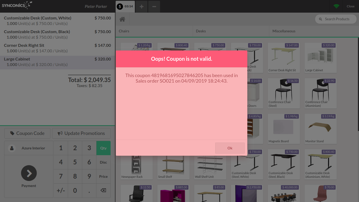Click the Search Products field
Image resolution: width=359 pixels, height=202 pixels.
pos(337,19)
